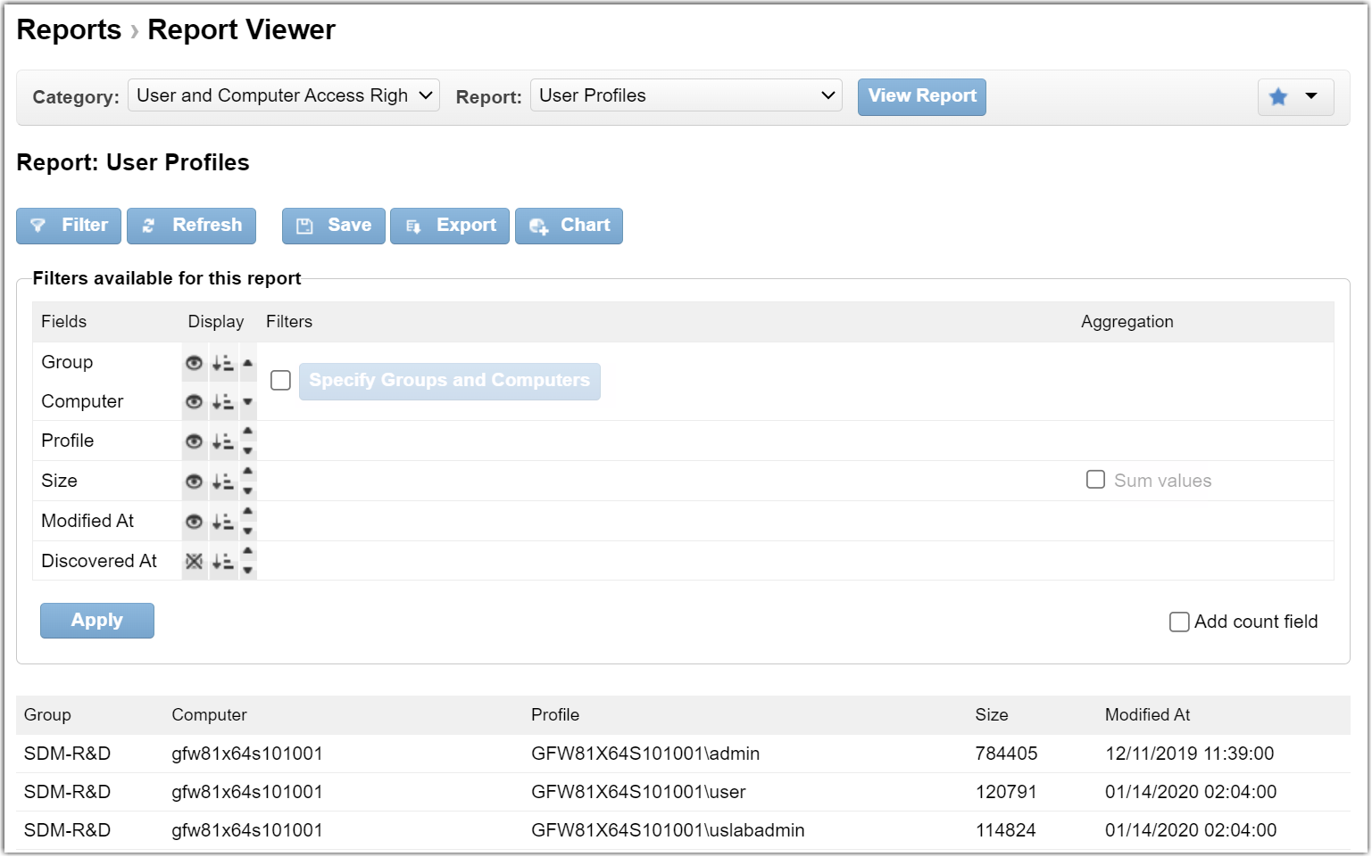Click the Filter funnel button
Screen dimensions: 1372x857
[69, 226]
